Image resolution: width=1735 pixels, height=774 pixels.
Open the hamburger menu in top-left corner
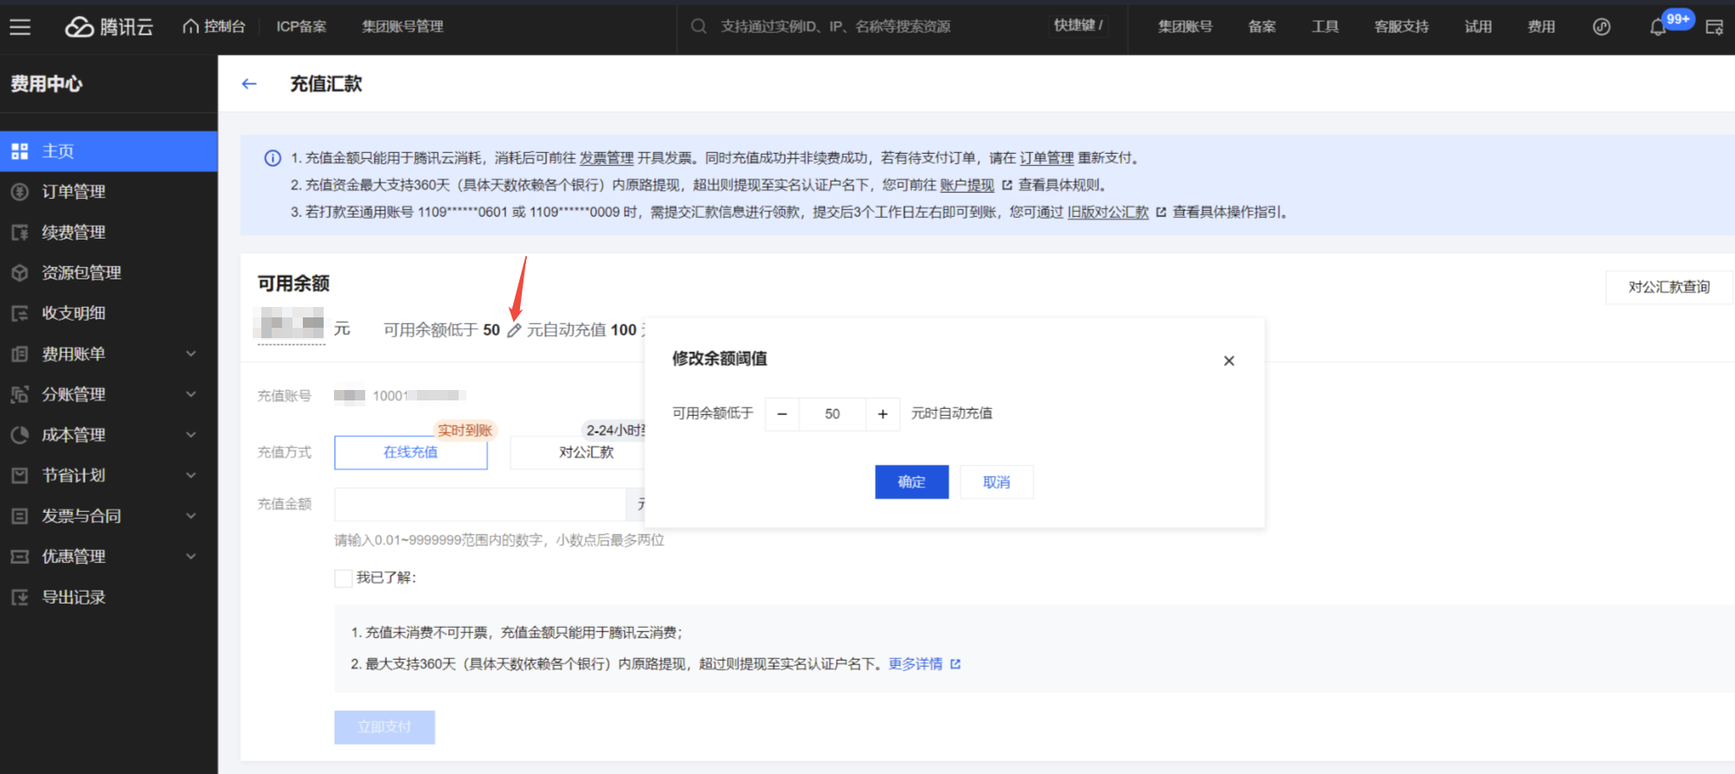[20, 27]
